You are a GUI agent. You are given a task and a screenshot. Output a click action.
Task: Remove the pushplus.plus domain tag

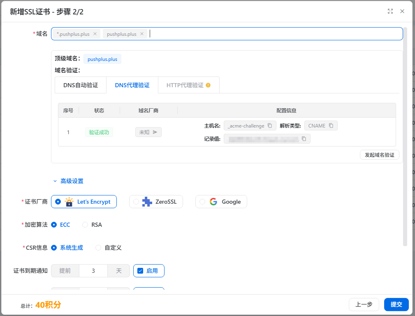[142, 34]
